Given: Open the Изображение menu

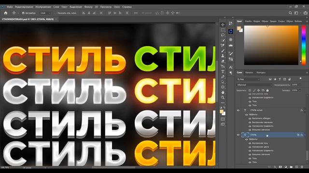Looking at the screenshot, I should click(43, 7).
